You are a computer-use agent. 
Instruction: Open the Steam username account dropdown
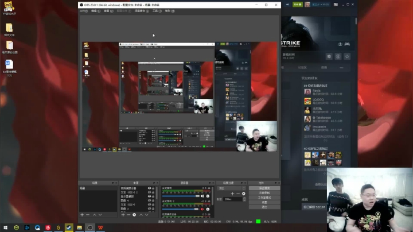coord(320,5)
